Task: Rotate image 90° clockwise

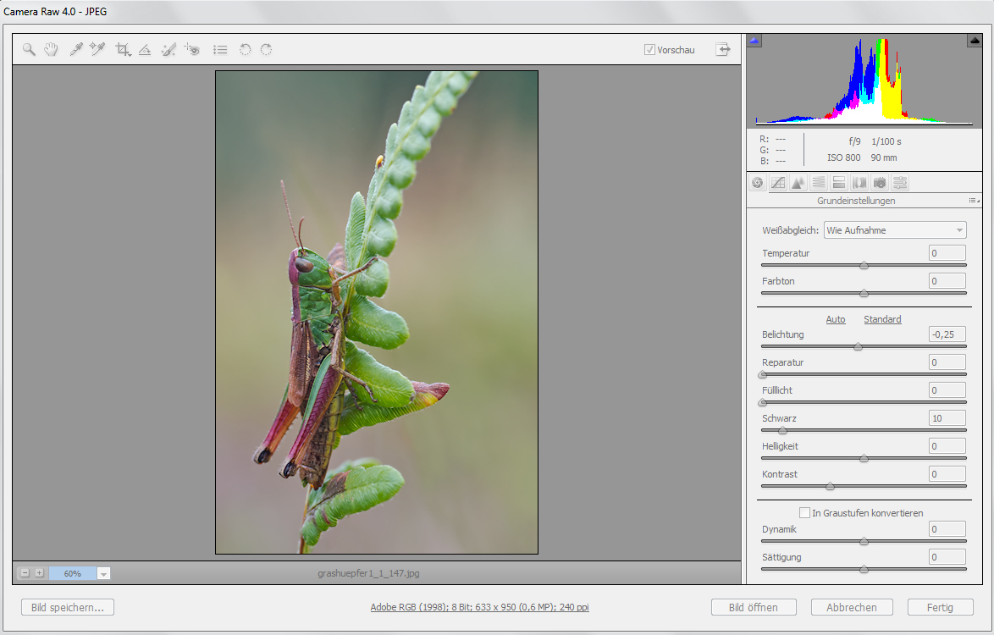Action: click(x=266, y=50)
